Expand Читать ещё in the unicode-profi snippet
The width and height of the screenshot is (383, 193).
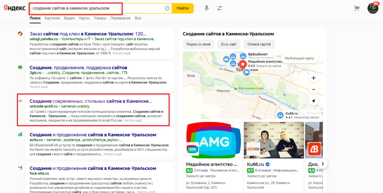pyautogui.click(x=133, y=120)
